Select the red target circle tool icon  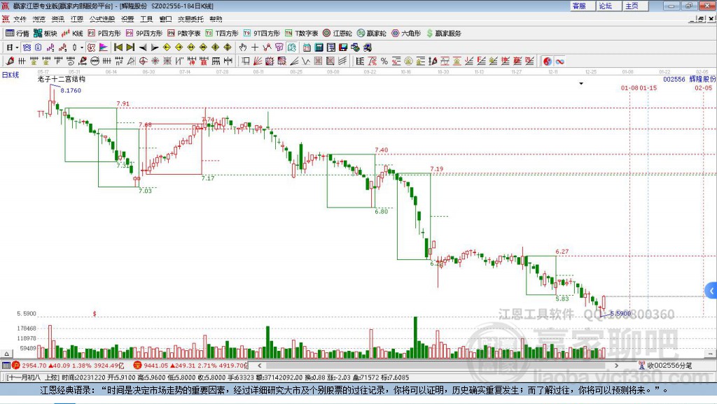coord(143,62)
